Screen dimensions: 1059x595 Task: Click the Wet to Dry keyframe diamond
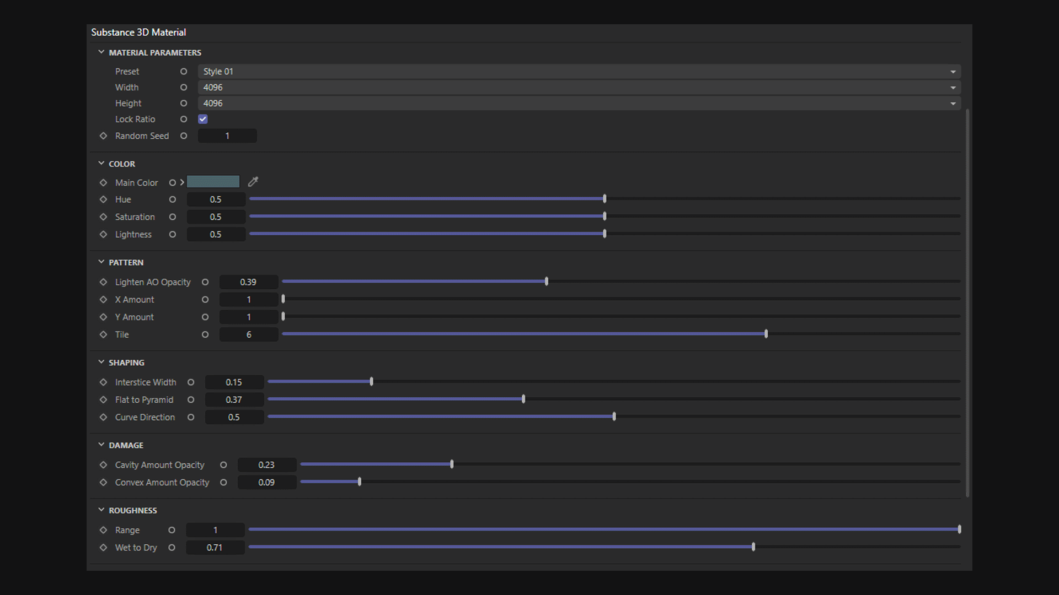103,548
